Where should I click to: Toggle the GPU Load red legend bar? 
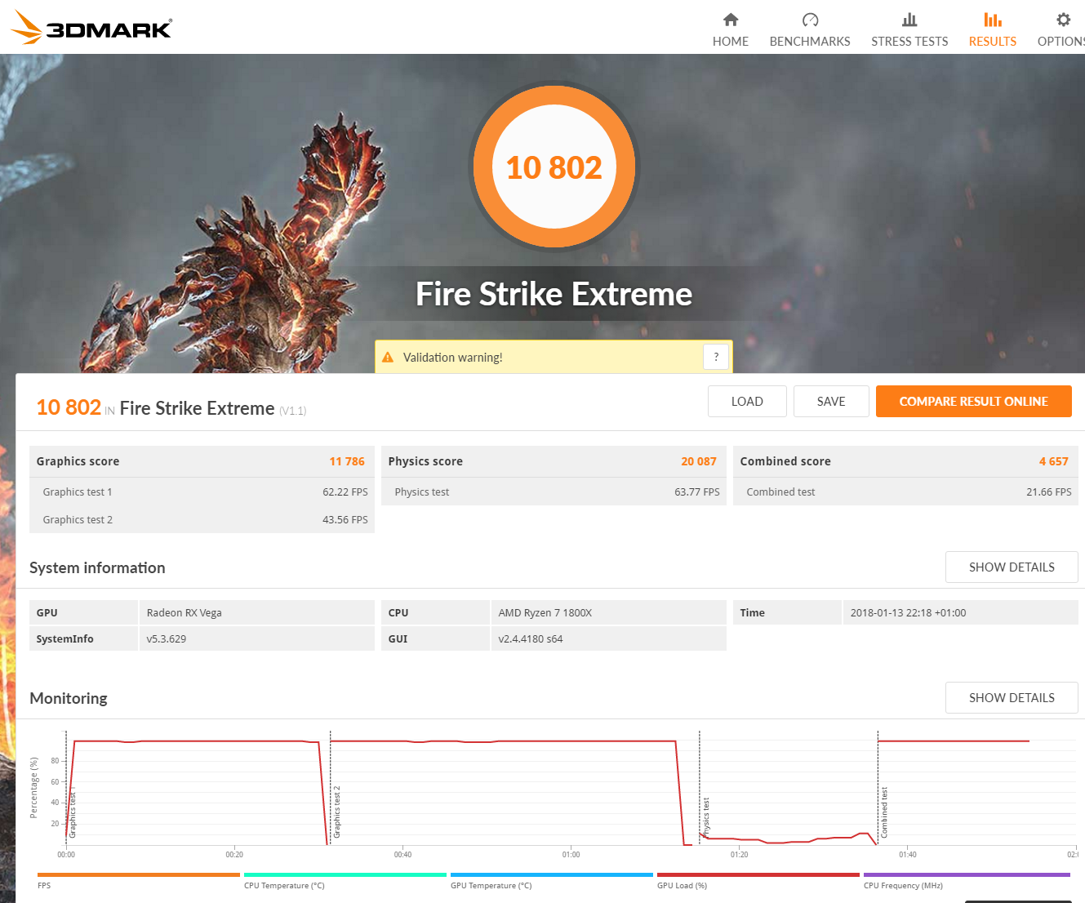pyautogui.click(x=758, y=874)
